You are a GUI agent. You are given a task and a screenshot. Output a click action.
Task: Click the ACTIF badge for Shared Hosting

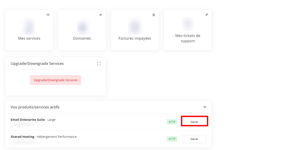pos(172,139)
